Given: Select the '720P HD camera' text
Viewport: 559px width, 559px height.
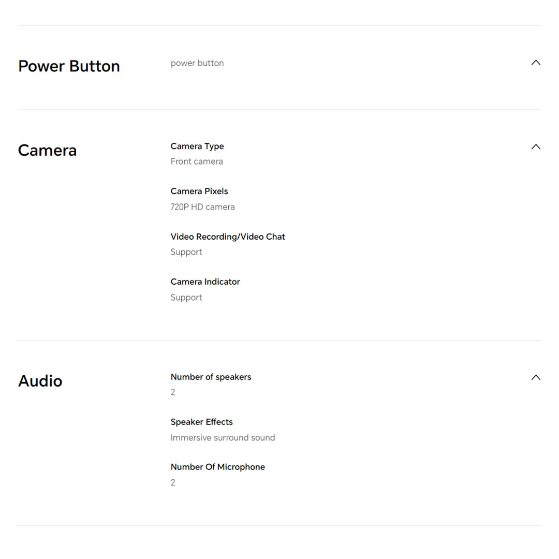Looking at the screenshot, I should click(202, 207).
